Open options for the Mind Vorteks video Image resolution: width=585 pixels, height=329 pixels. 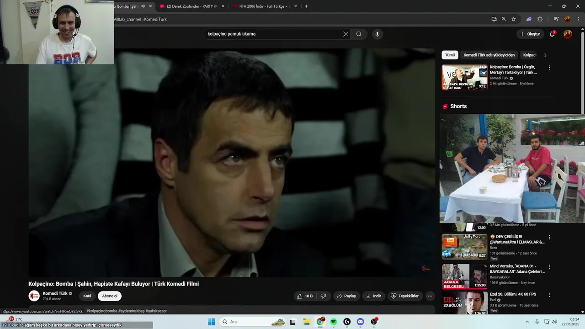pos(549,267)
